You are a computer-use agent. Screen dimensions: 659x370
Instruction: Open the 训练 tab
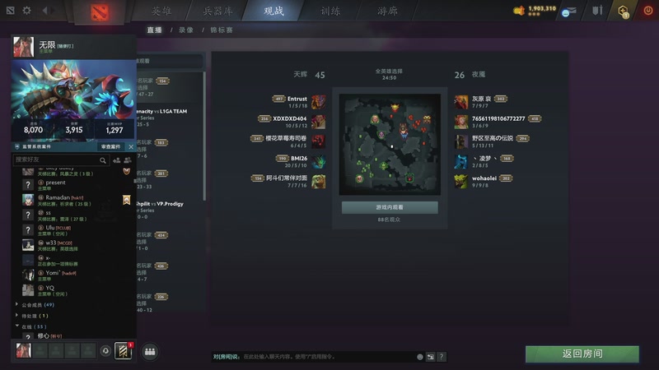330,11
